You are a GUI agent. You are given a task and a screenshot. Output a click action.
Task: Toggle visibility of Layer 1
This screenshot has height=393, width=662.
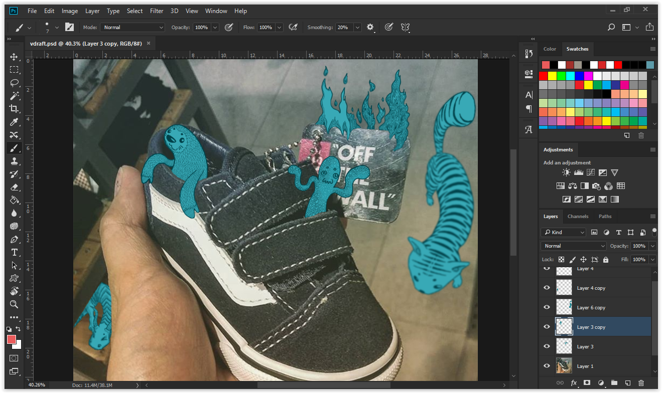point(547,366)
